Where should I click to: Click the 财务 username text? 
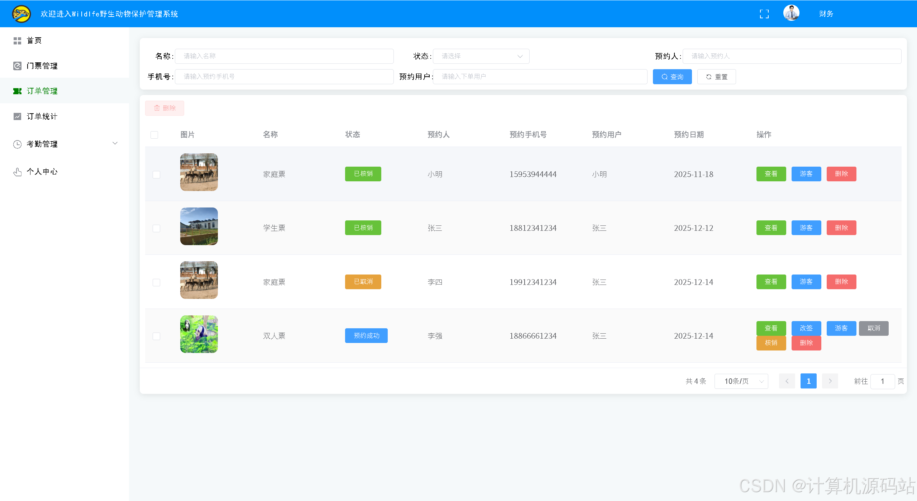[826, 14]
